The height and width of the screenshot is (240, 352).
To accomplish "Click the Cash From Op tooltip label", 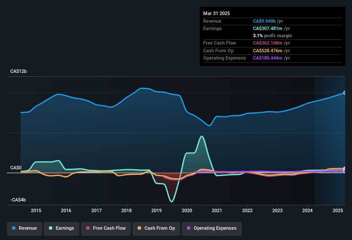I will click(218, 51).
